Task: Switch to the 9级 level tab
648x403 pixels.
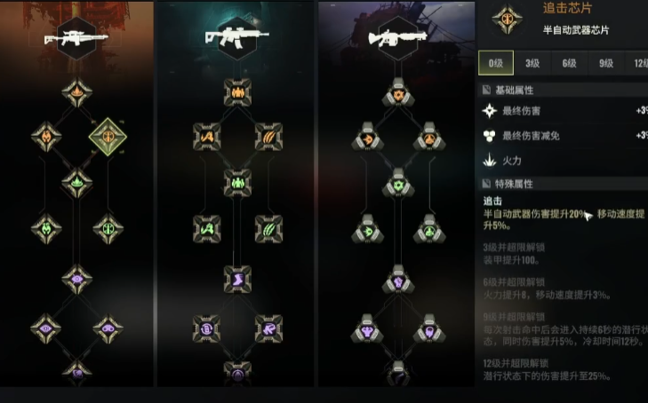Action: [606, 63]
